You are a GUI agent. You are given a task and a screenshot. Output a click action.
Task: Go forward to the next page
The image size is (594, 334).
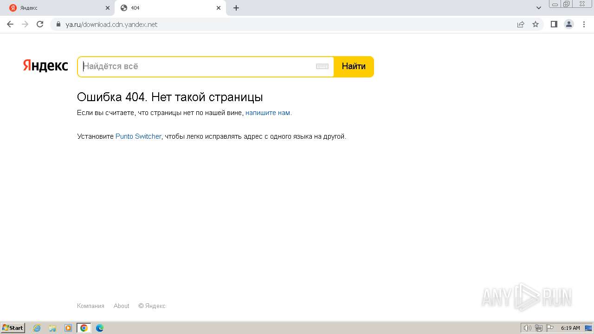point(25,24)
